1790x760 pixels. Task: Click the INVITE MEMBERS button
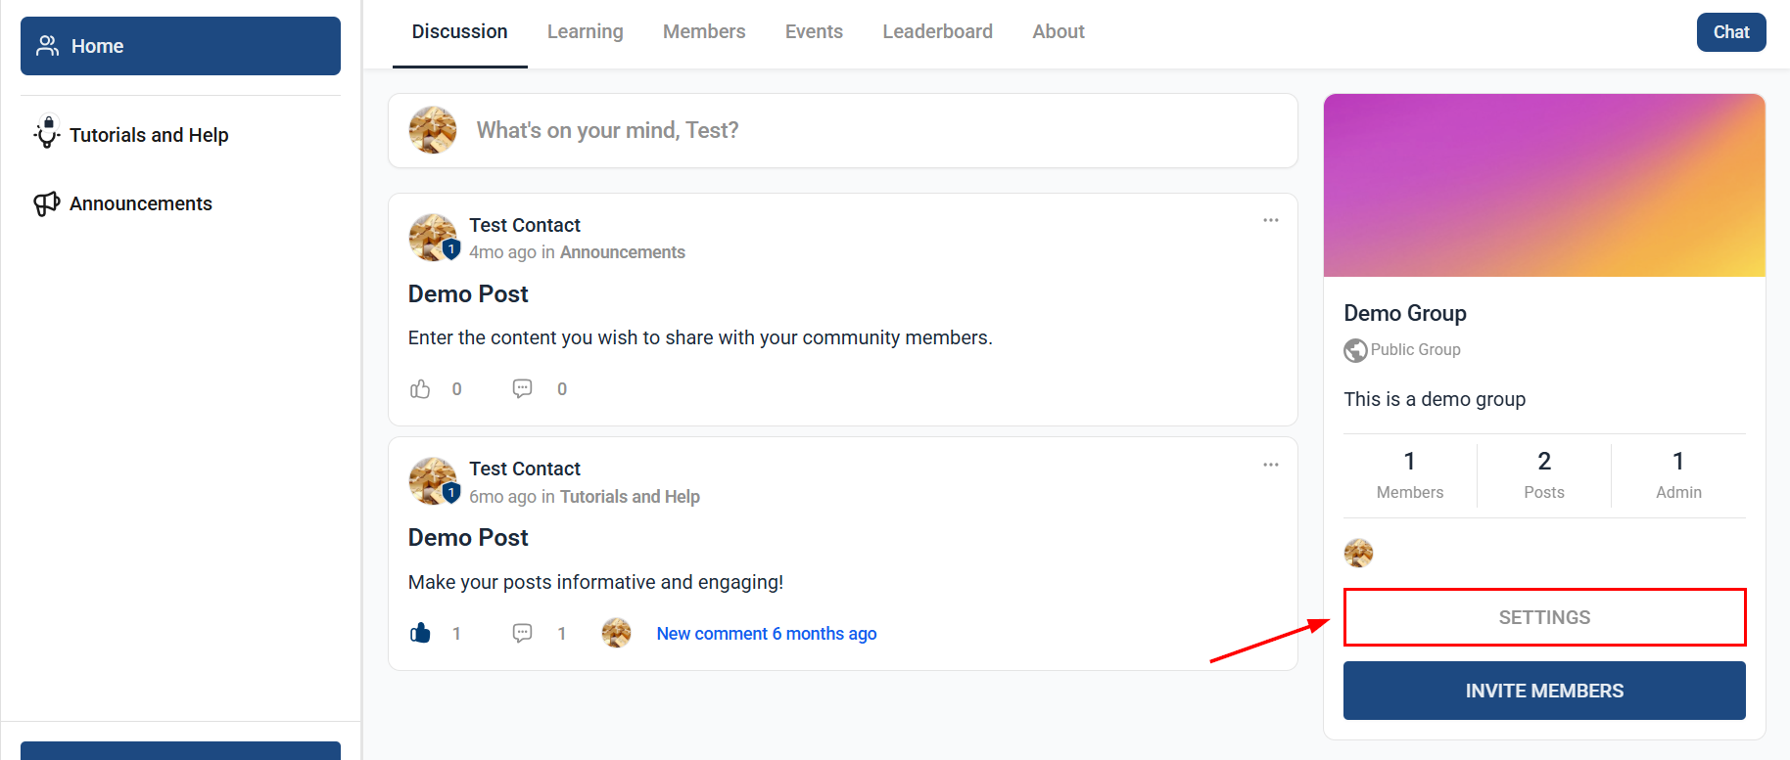[1544, 691]
